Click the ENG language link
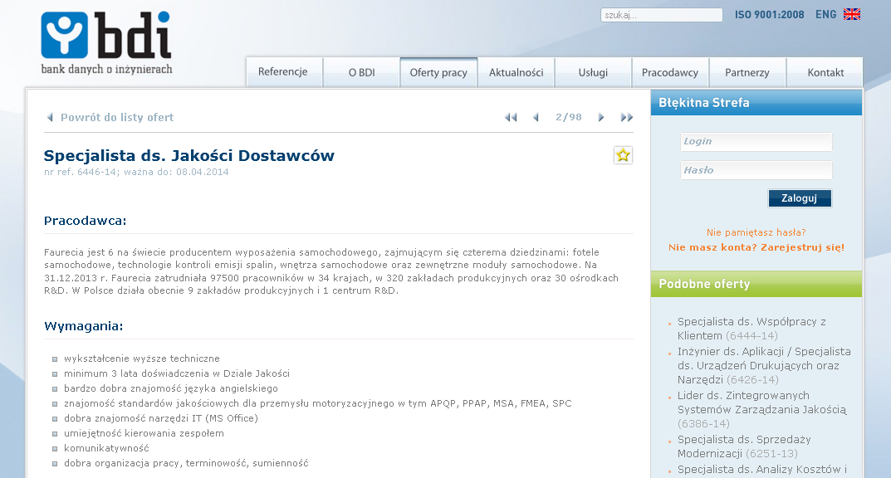This screenshot has height=478, width=891. point(825,15)
